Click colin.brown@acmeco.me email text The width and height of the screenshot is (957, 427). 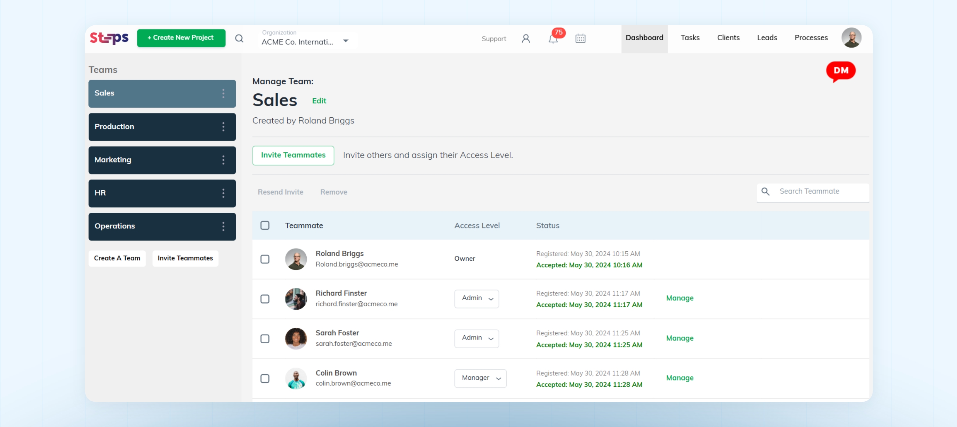pyautogui.click(x=353, y=383)
